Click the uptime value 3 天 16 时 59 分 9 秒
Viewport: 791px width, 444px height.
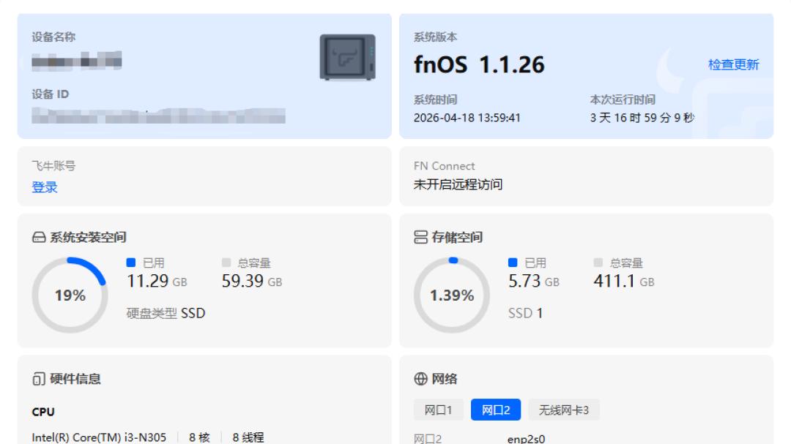pyautogui.click(x=642, y=118)
